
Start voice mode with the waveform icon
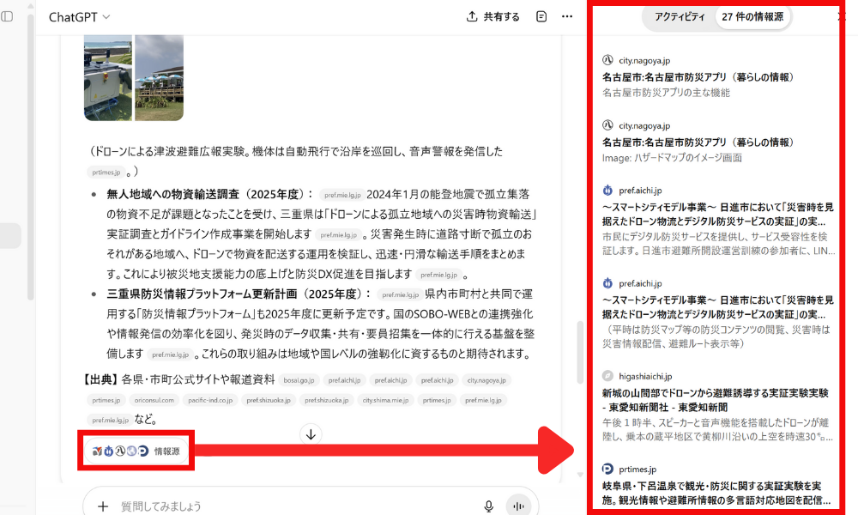517,506
